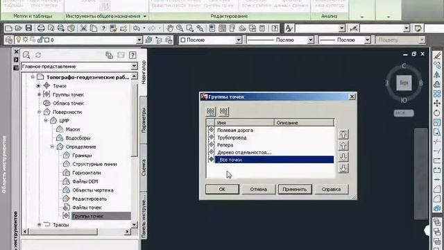This screenshot has height=250, width=444.
Task: Click the second point-group icon in the Группы точек dialog
Action: point(223,111)
